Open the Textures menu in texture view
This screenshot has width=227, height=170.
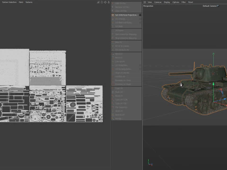point(29,2)
